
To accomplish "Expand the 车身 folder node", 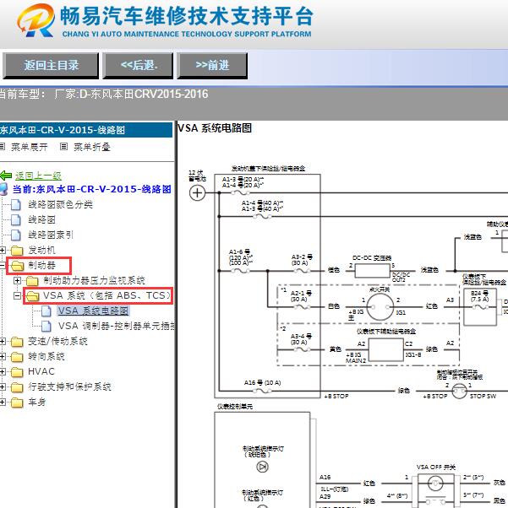I will [x=3, y=402].
